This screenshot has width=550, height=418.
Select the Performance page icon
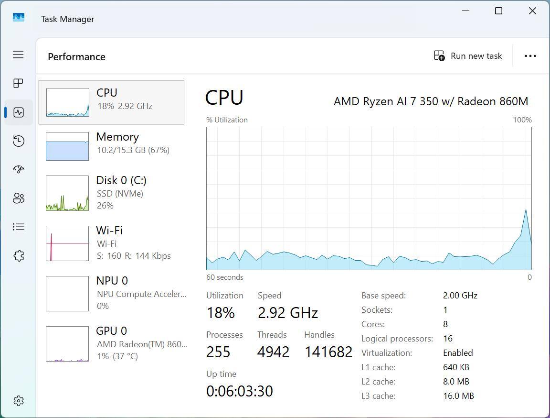(x=18, y=112)
